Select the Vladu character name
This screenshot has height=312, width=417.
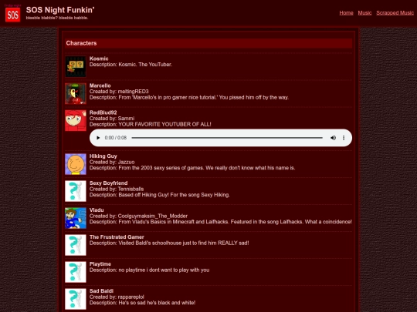(x=97, y=210)
